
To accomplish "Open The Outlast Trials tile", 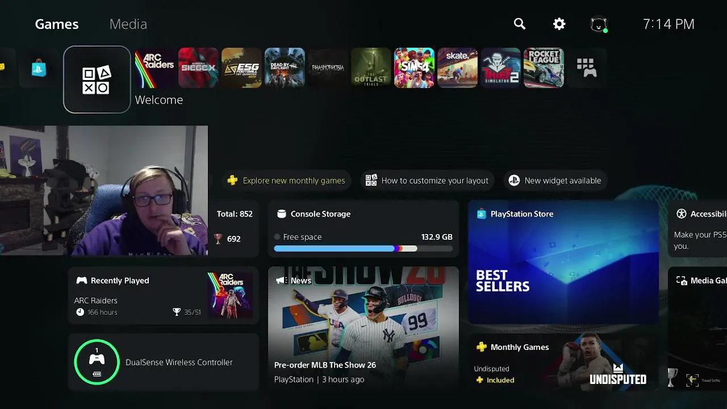I will coord(371,68).
